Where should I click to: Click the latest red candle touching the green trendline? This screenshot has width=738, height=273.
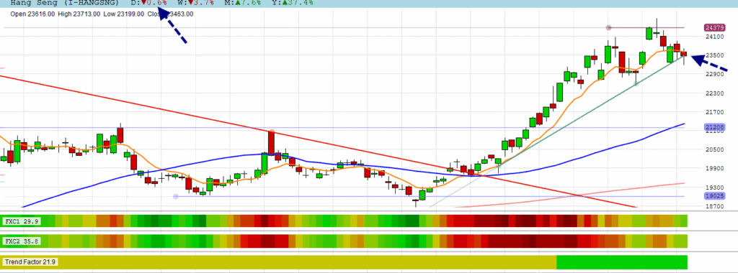(683, 54)
